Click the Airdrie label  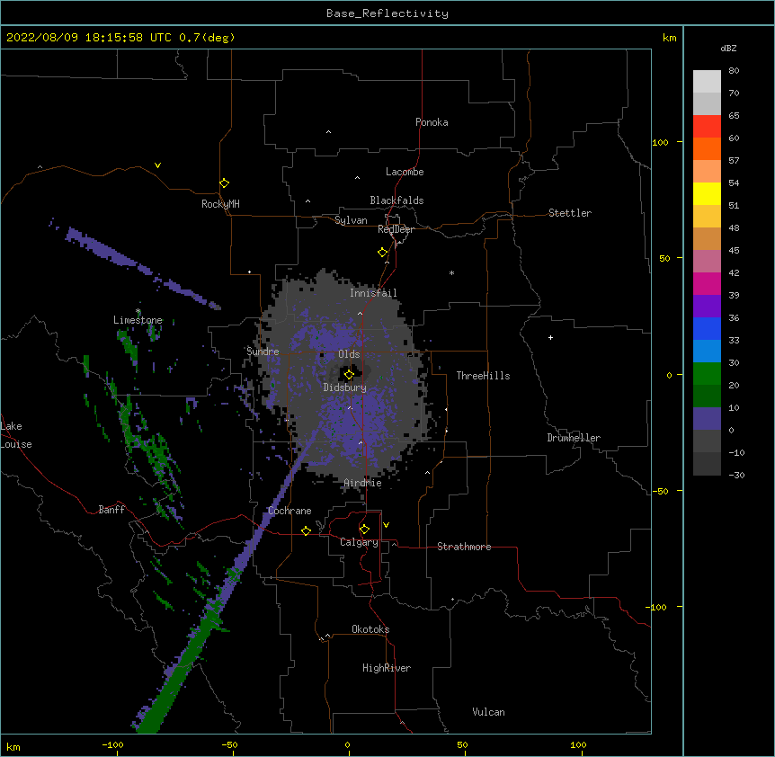[363, 483]
